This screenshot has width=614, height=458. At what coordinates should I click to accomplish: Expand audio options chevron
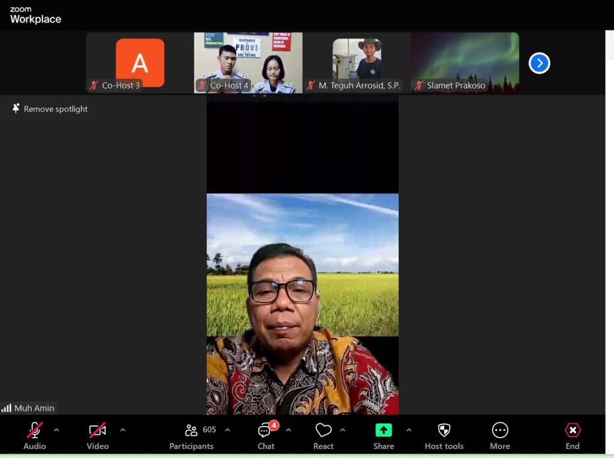click(x=56, y=430)
